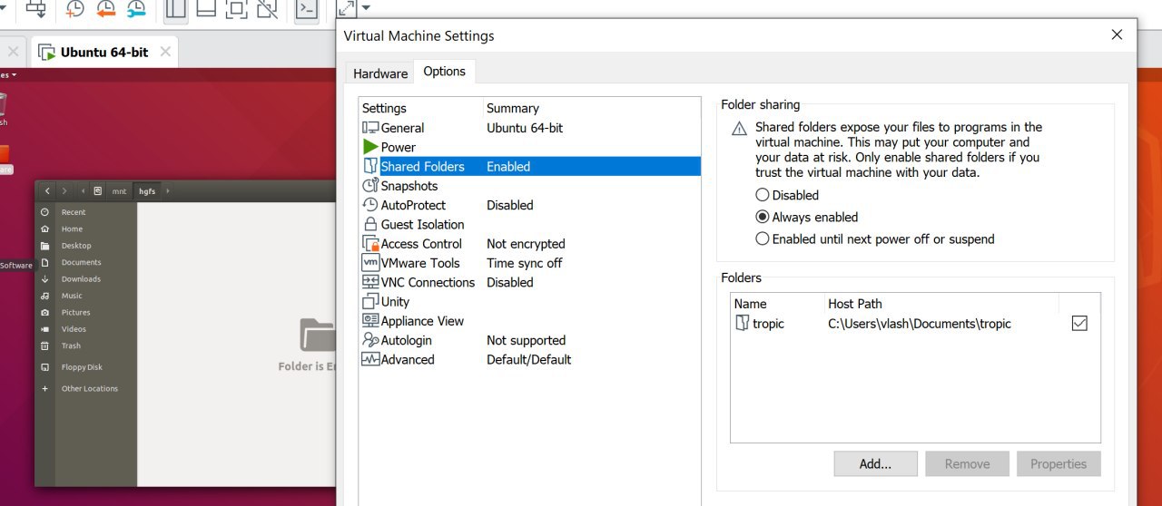Select the Appliance View row

point(530,321)
